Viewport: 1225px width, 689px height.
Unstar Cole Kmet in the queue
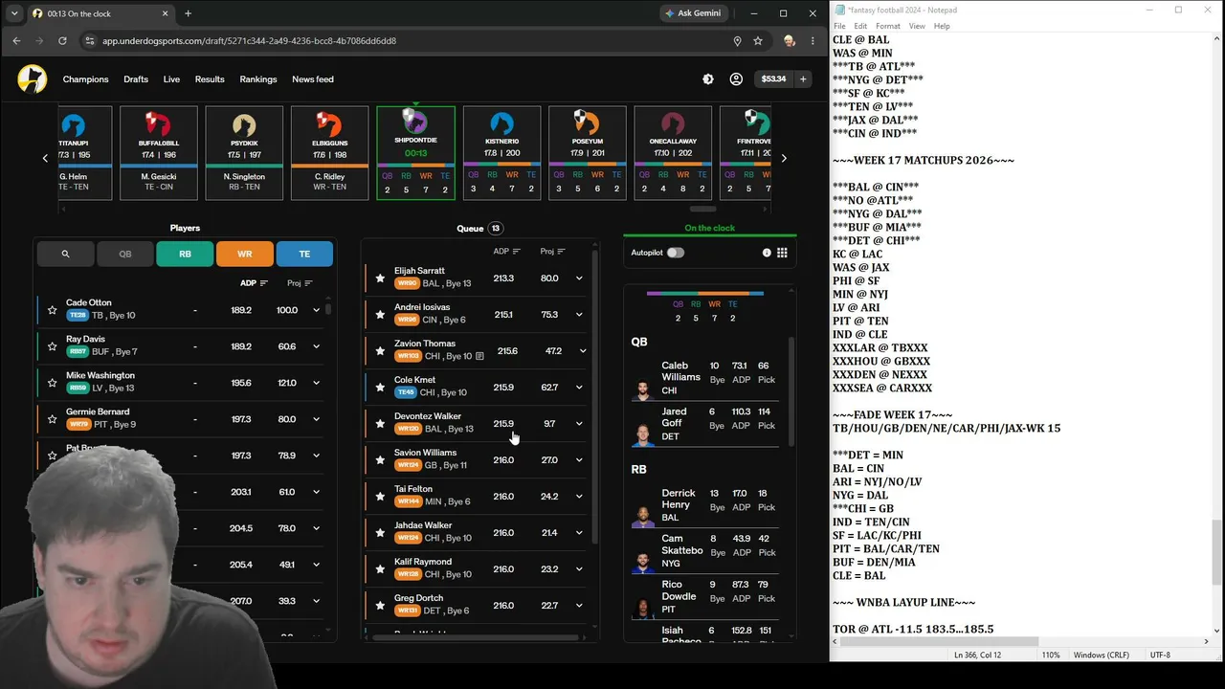tap(380, 388)
